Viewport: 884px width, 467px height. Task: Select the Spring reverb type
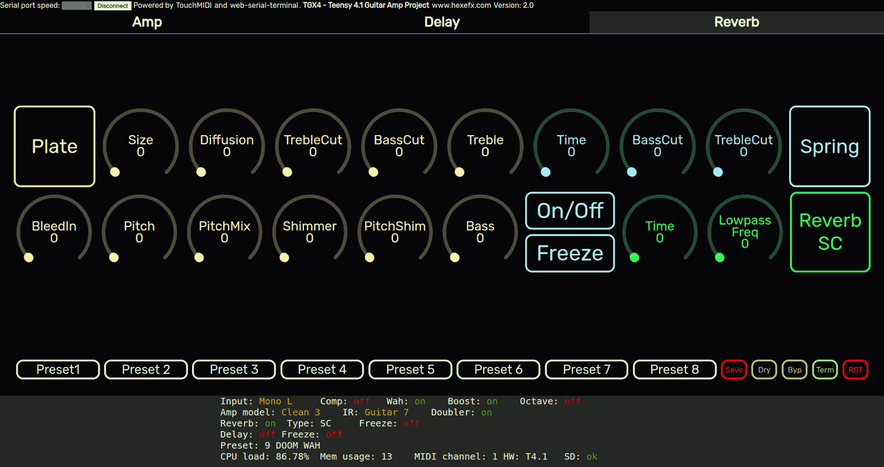[x=830, y=146]
